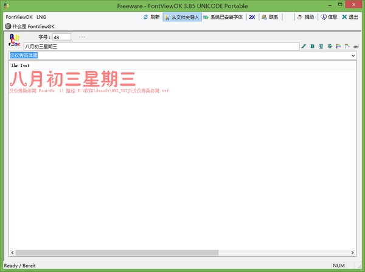Open the LNG language menu
The height and width of the screenshot is (272, 365).
41,17
